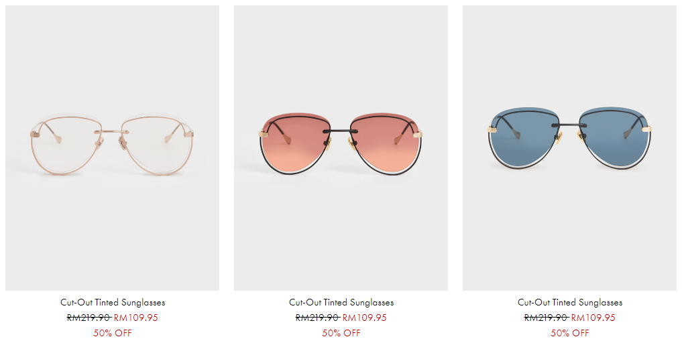Click RM109.95 sale price of orange sunglasses
This screenshot has width=682, height=345.
pyautogui.click(x=365, y=318)
